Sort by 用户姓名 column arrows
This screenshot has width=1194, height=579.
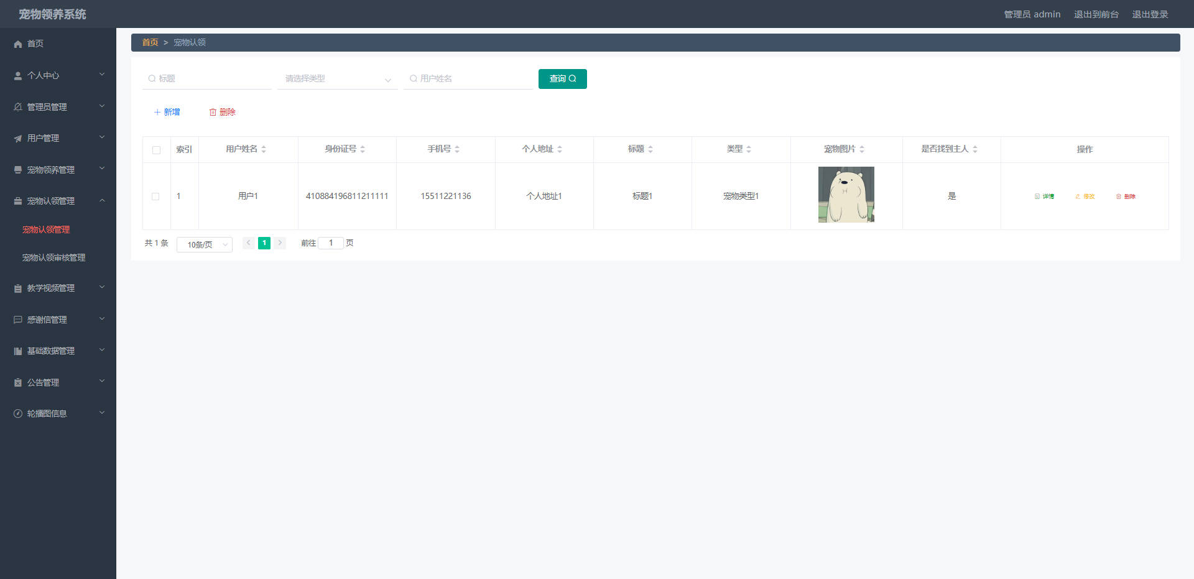click(x=264, y=149)
